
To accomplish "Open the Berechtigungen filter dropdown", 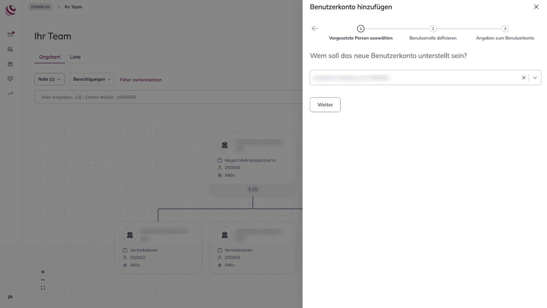I will click(x=92, y=79).
